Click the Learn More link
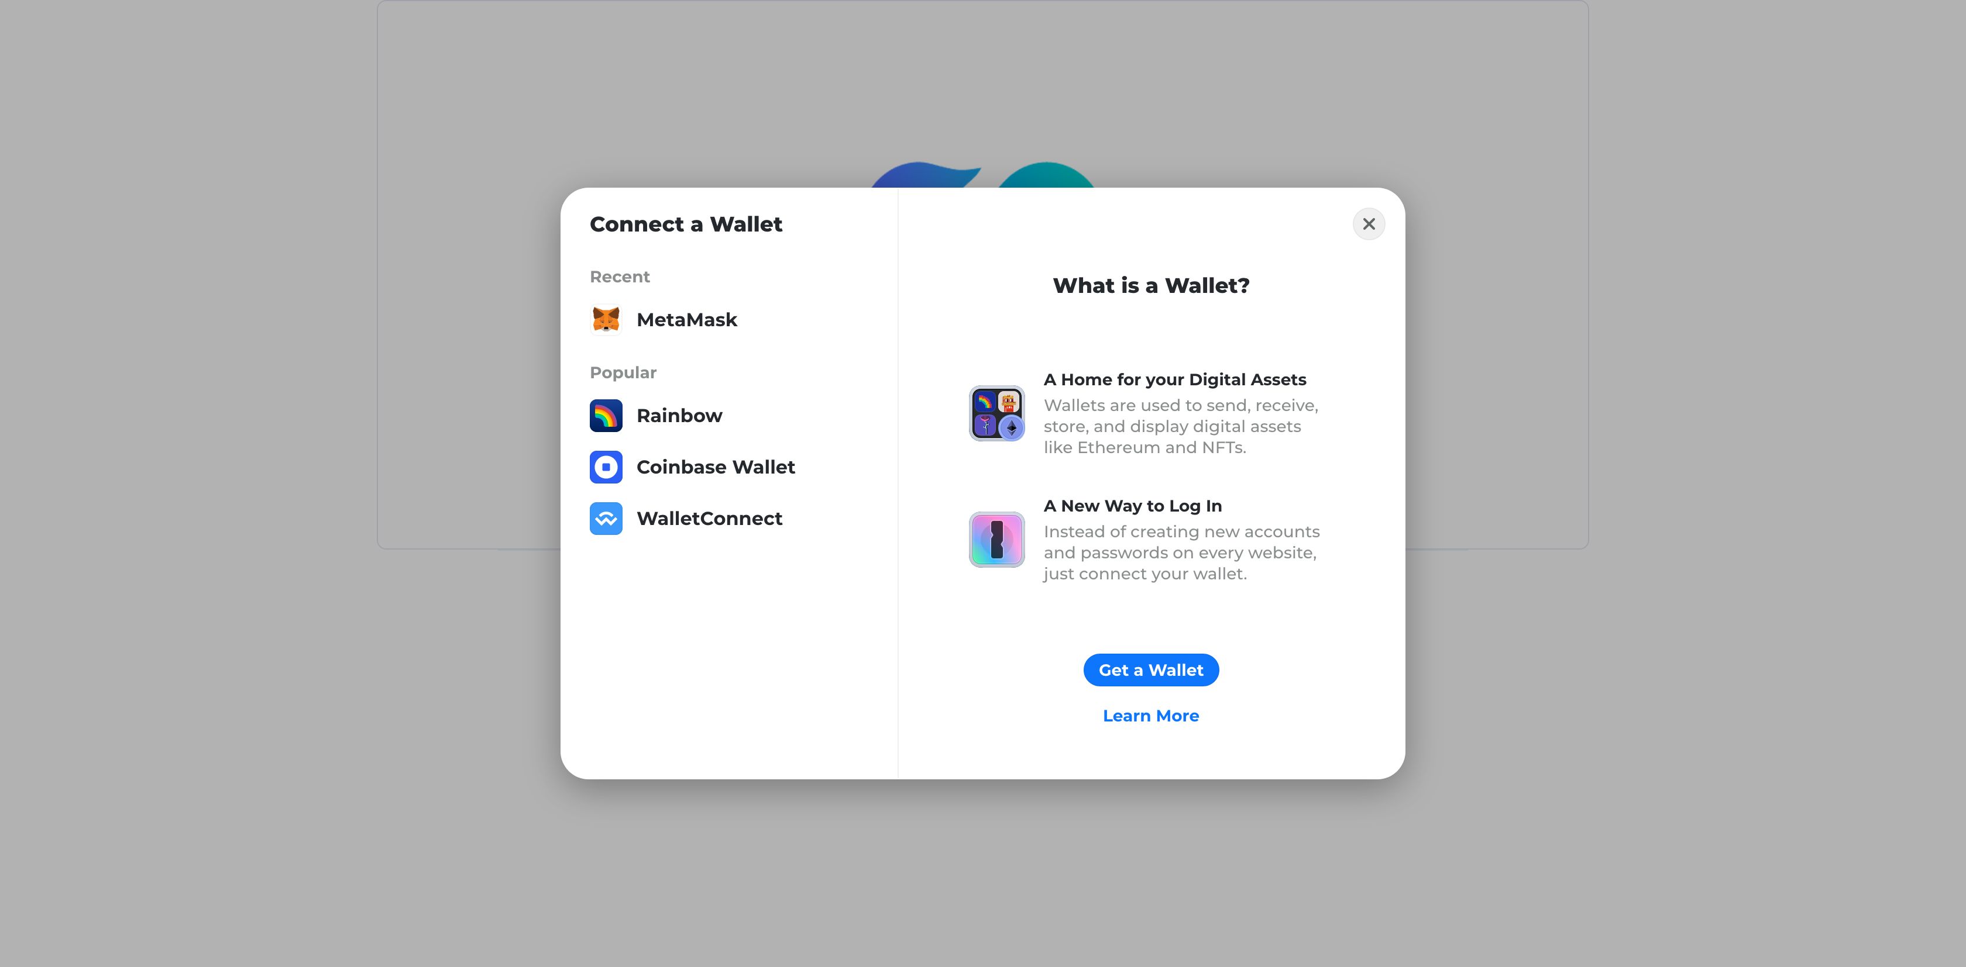1966x967 pixels. coord(1151,715)
